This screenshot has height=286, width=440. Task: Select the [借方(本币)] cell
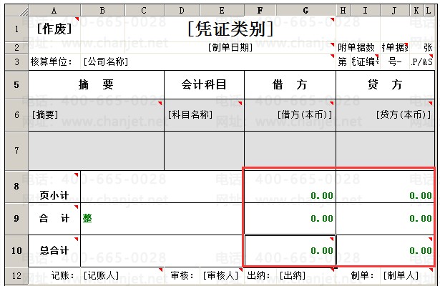tap(290, 115)
